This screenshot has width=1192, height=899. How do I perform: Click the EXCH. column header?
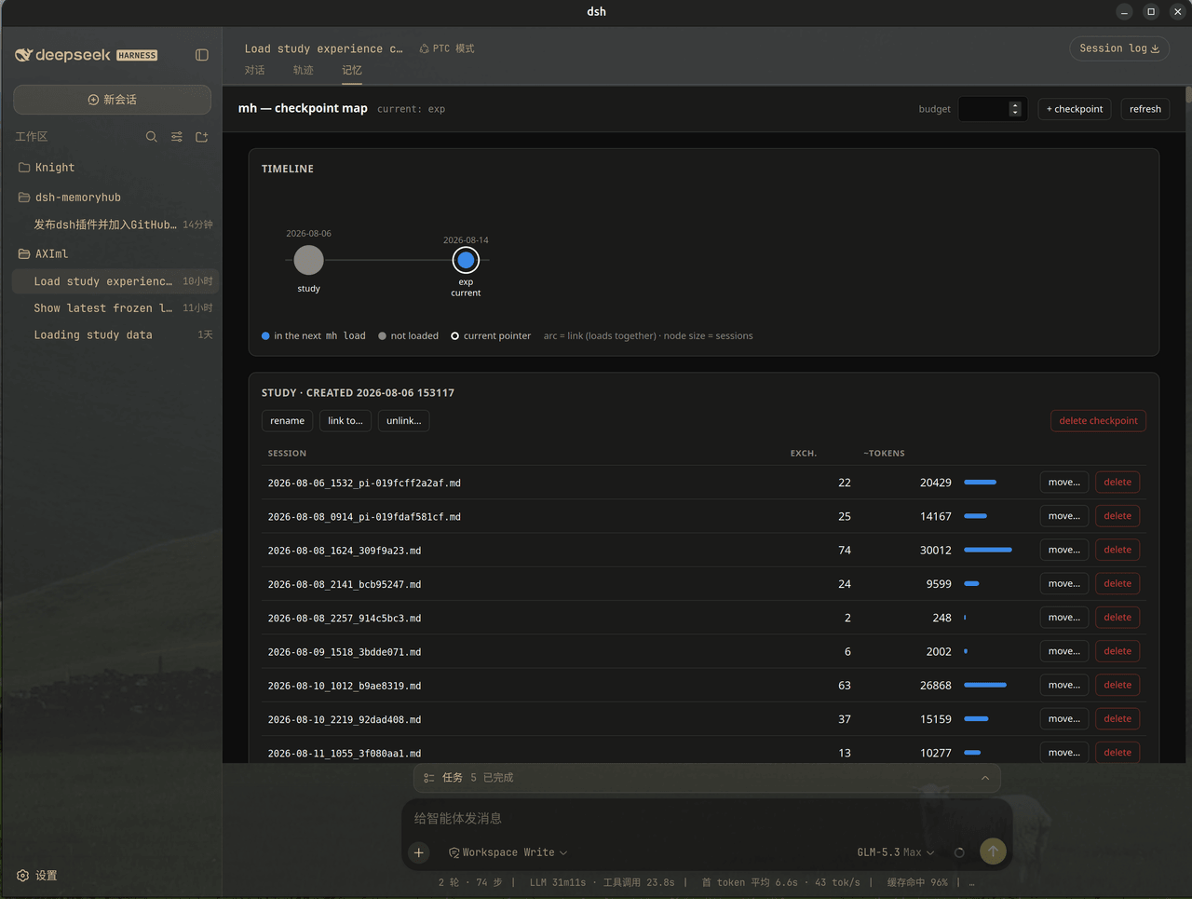tap(804, 454)
